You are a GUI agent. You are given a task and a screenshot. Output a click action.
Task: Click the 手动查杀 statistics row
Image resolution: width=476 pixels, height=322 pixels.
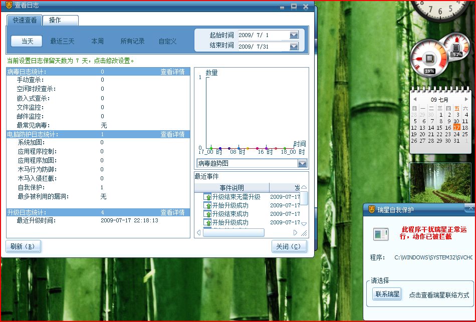point(98,80)
